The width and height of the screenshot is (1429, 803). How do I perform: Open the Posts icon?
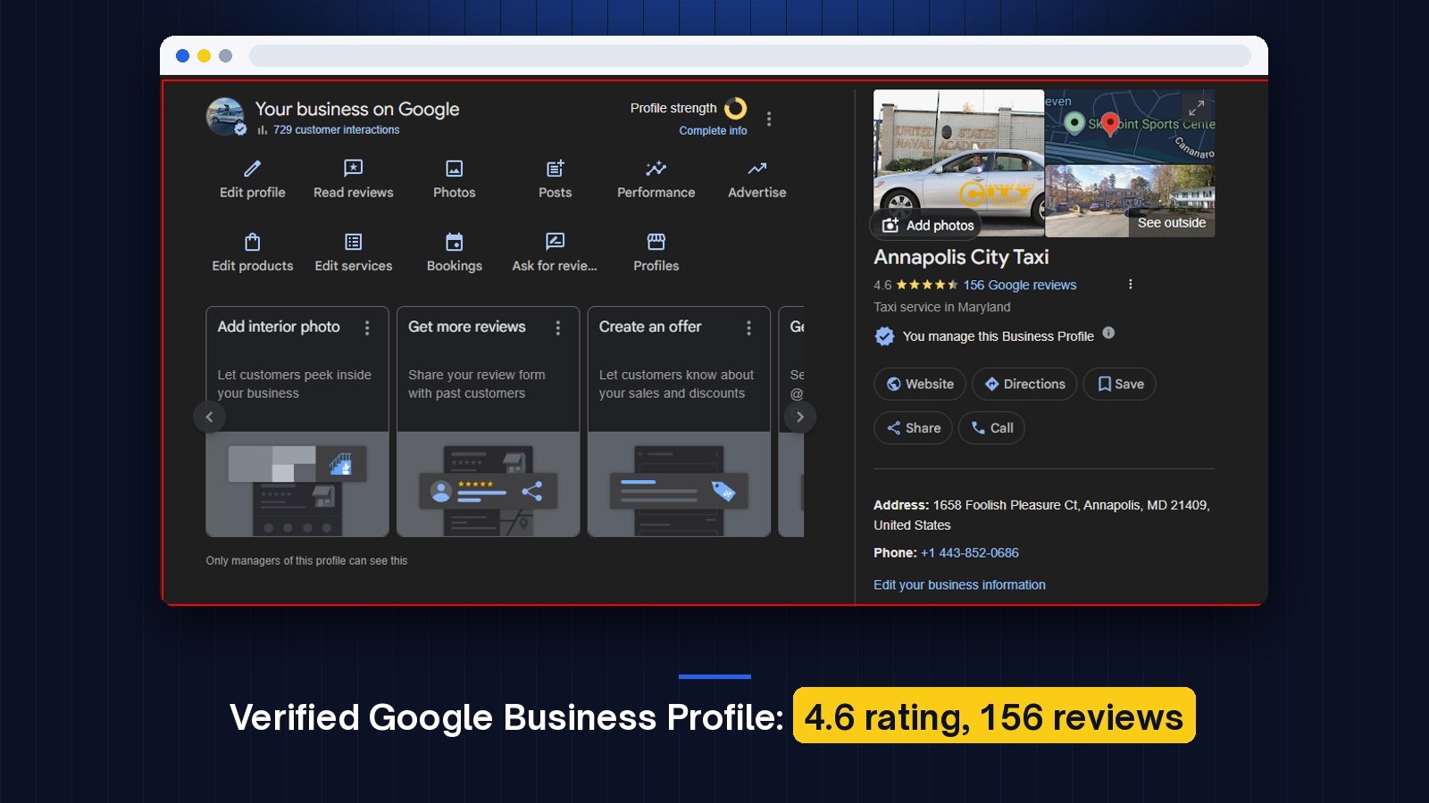(x=556, y=168)
